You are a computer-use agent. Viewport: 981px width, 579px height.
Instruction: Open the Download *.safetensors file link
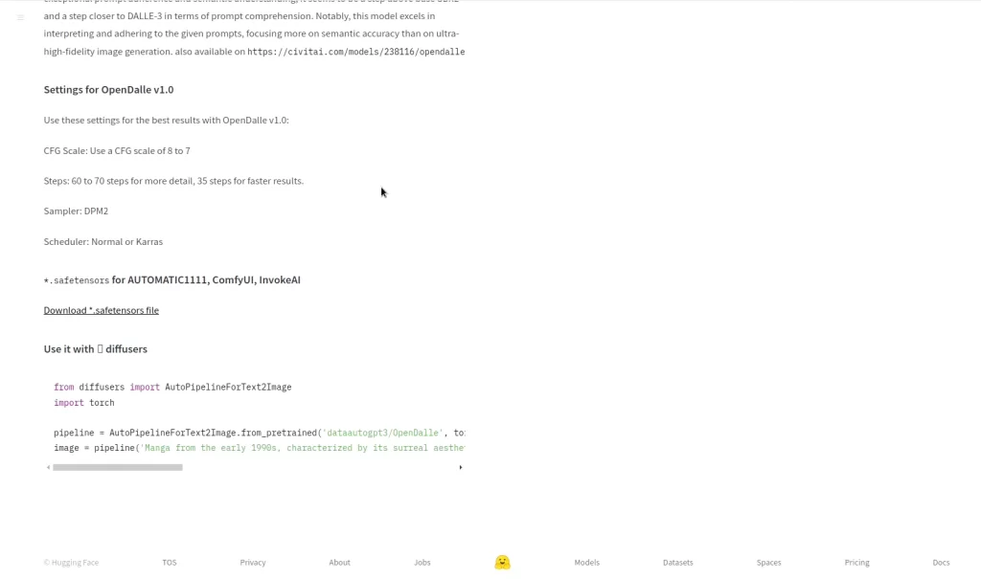101,310
